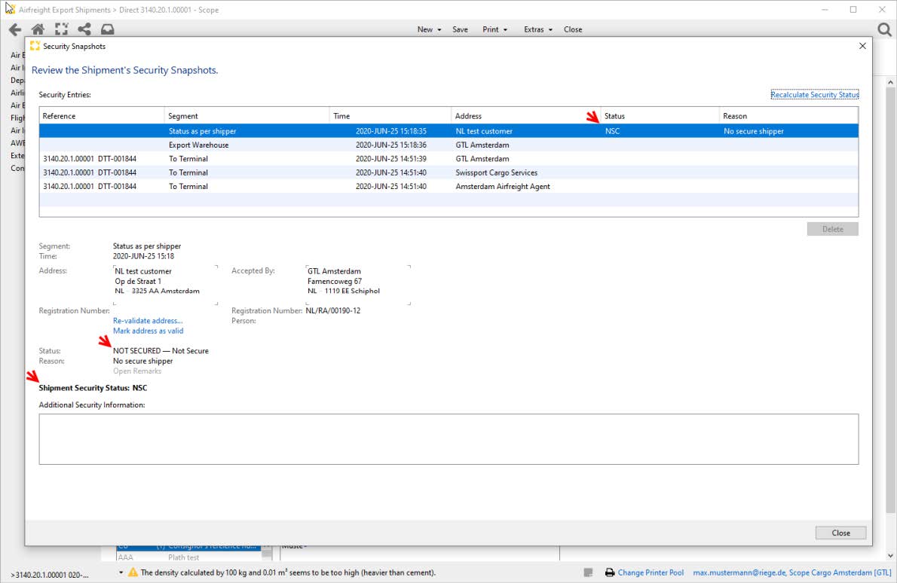
Task: Click the Delete button
Action: coord(832,229)
